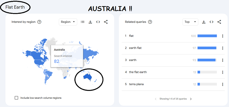Open options menu for 'flat' query
229x107 pixels.
coord(223,36)
